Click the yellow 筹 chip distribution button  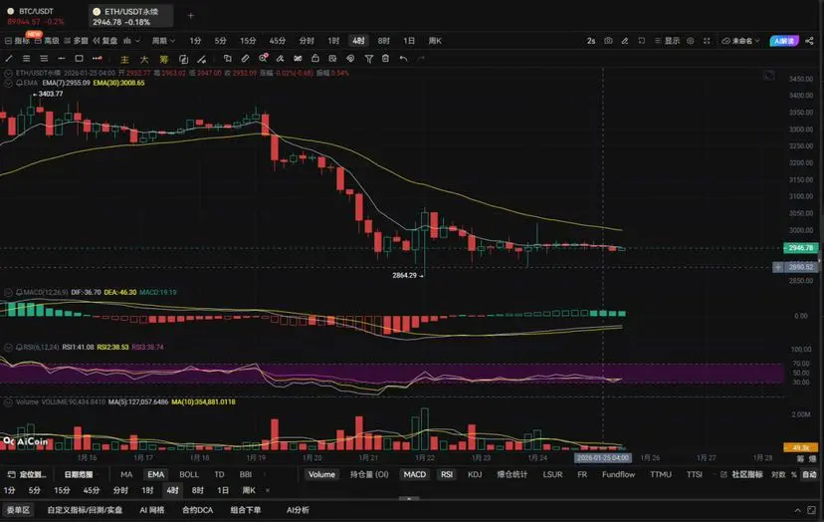(163, 59)
